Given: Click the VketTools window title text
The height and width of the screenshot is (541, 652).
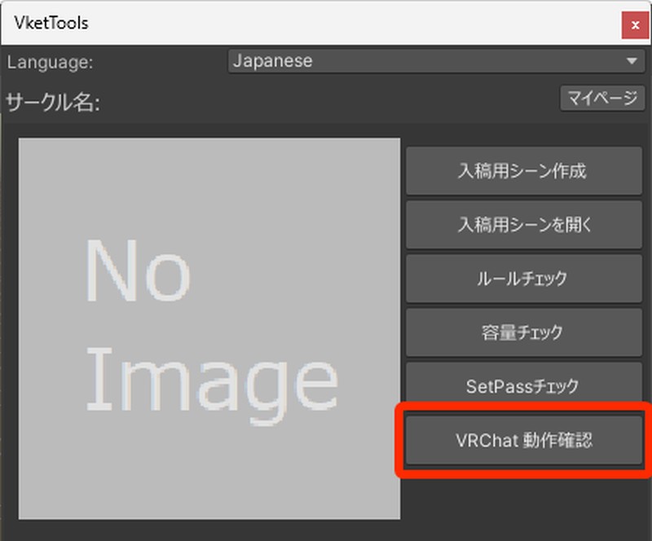Looking at the screenshot, I should tap(51, 23).
